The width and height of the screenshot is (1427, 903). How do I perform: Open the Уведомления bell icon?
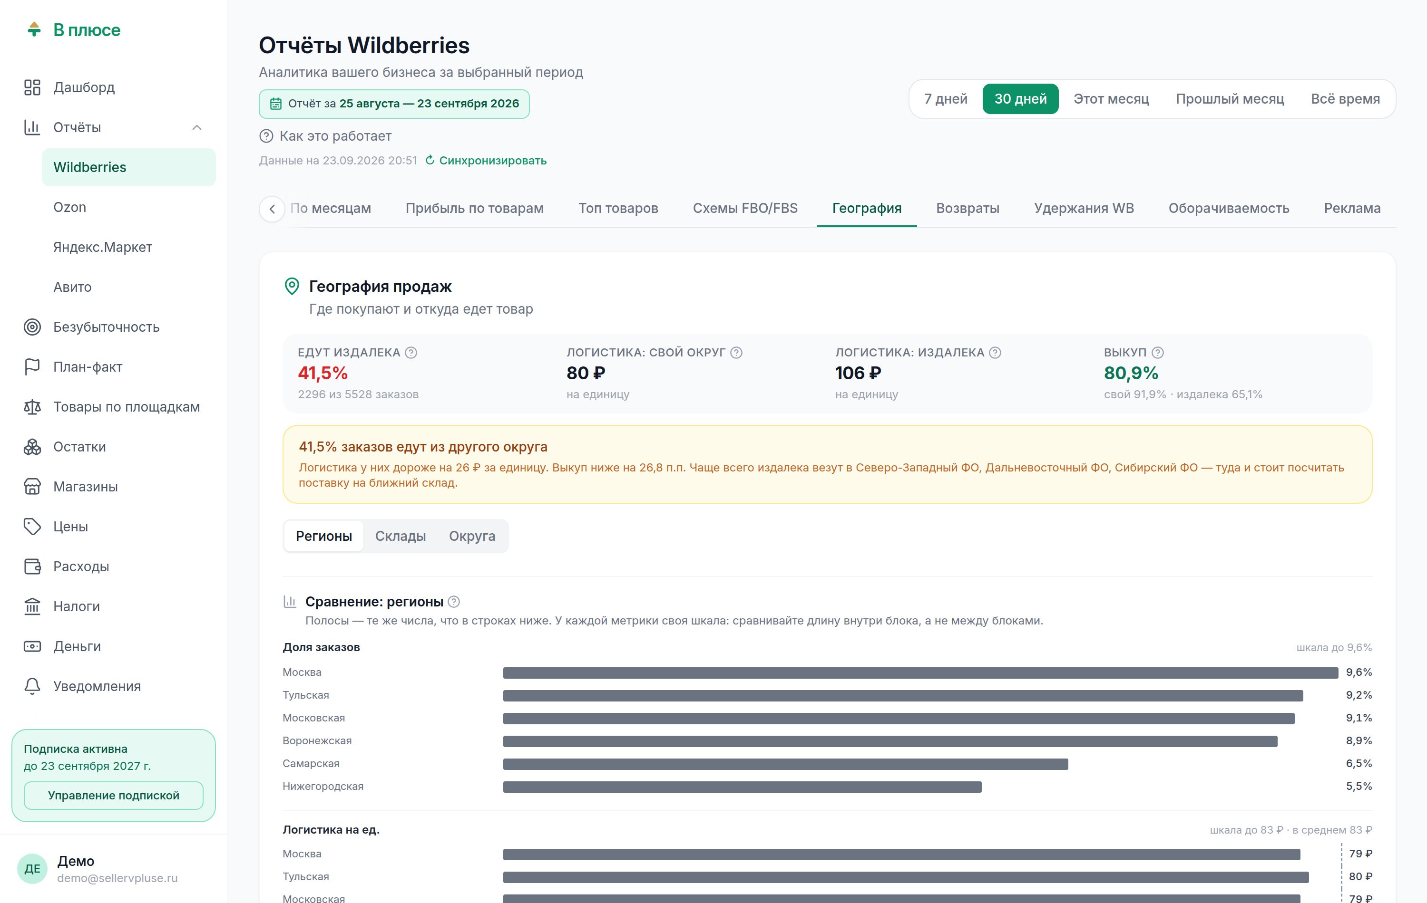tap(32, 686)
